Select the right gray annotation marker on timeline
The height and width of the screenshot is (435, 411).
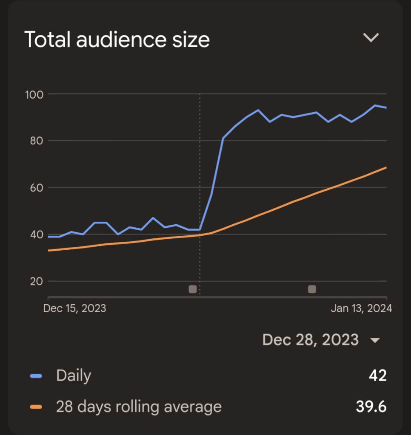click(312, 289)
